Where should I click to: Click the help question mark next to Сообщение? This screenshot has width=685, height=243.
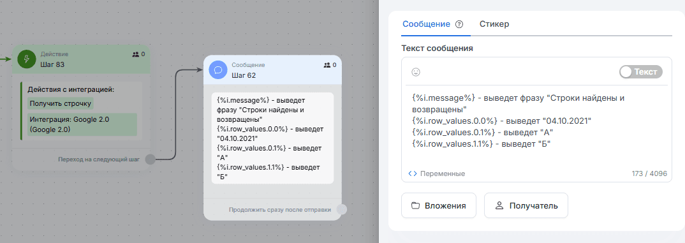[x=459, y=24]
